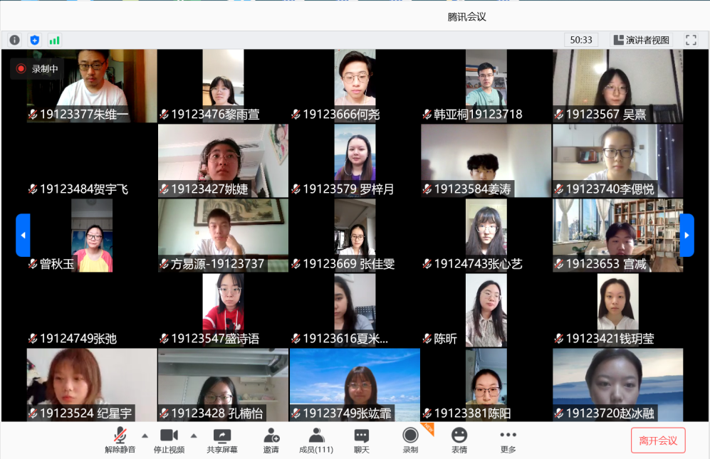This screenshot has height=459, width=710.
Task: Select video tile of 19123381陈阳
Action: pyautogui.click(x=486, y=385)
